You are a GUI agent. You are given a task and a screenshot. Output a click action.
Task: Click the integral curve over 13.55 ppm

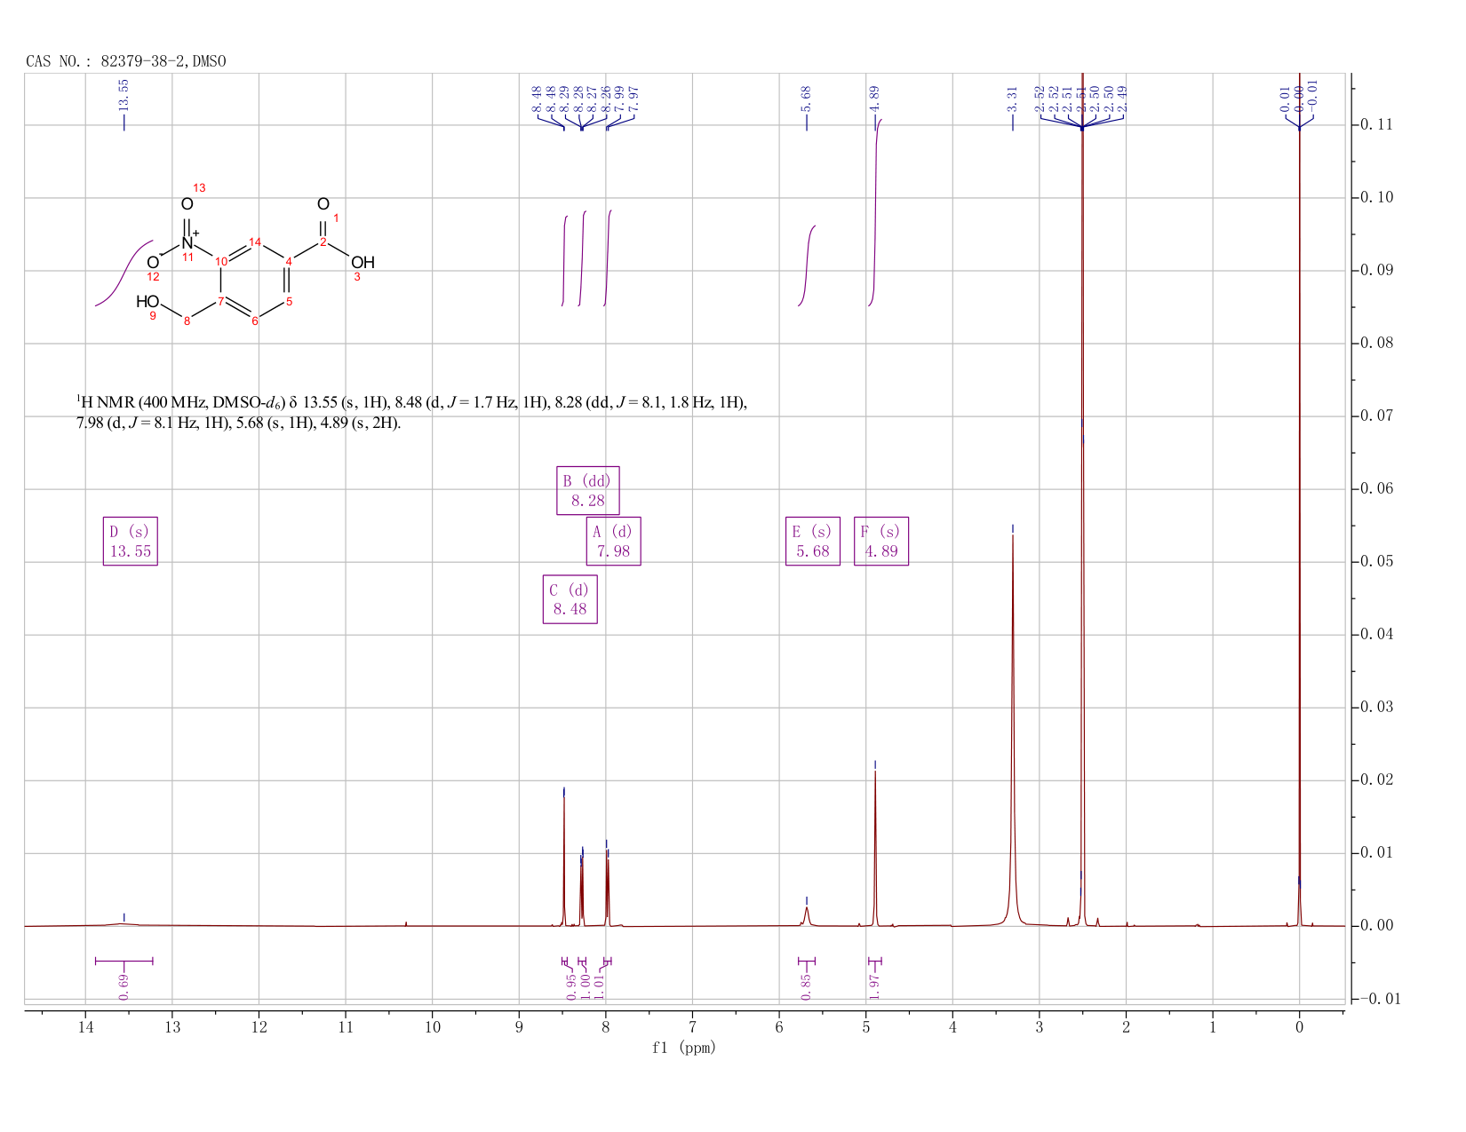coord(123,273)
